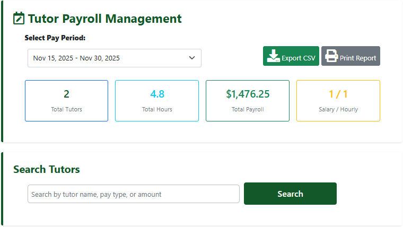Viewport: 403px width, 227px height.
Task: Export payroll using the Export CSV label
Action: coord(298,58)
